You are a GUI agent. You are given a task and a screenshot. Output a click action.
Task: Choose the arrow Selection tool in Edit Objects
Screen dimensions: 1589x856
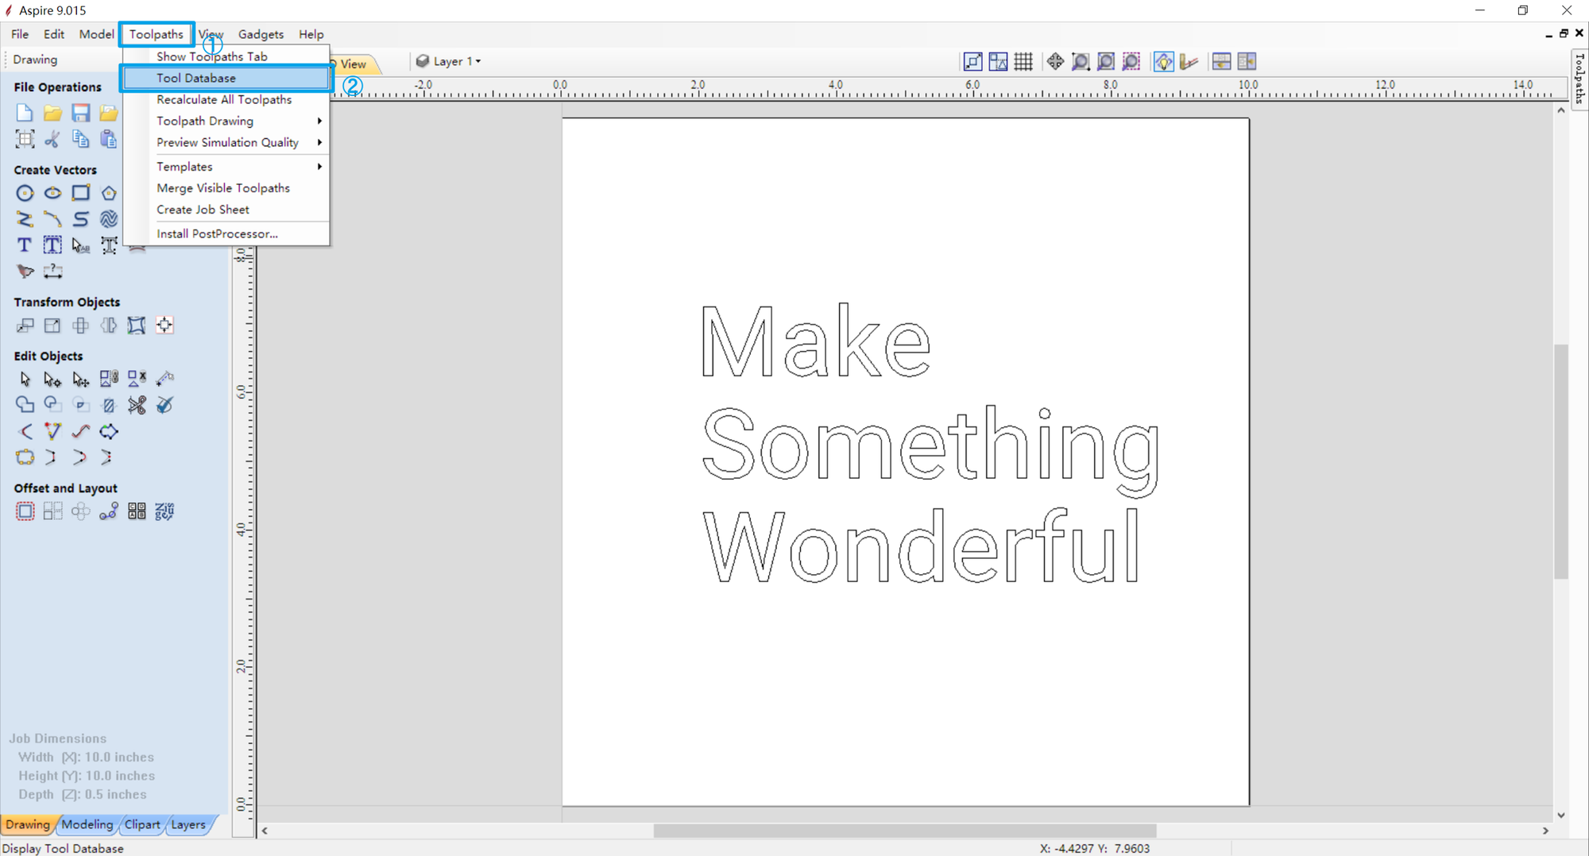pos(25,379)
